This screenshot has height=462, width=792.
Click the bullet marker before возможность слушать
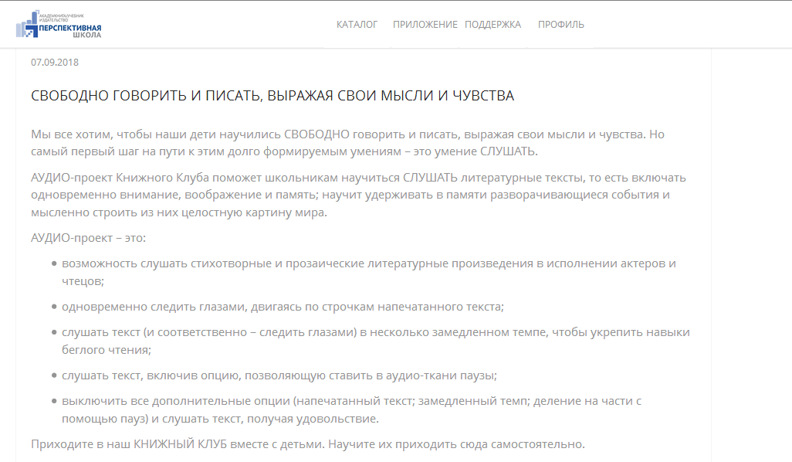point(54,263)
